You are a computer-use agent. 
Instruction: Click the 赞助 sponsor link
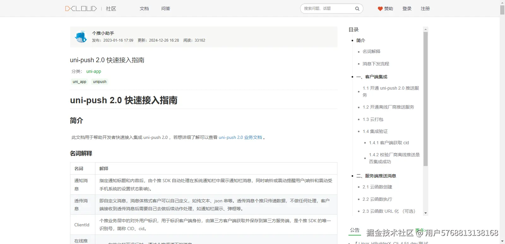[389, 9]
